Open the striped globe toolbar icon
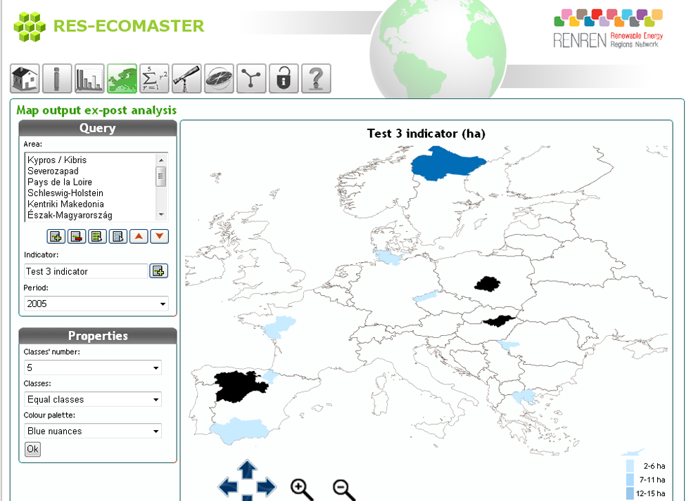691x501 pixels. click(219, 79)
